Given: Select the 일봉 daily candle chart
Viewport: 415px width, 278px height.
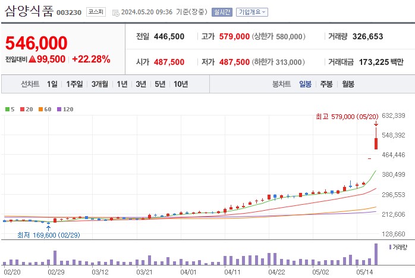Looking at the screenshot, I should (x=305, y=84).
